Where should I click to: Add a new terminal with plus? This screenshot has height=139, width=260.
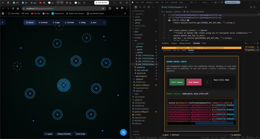click(x=245, y=43)
